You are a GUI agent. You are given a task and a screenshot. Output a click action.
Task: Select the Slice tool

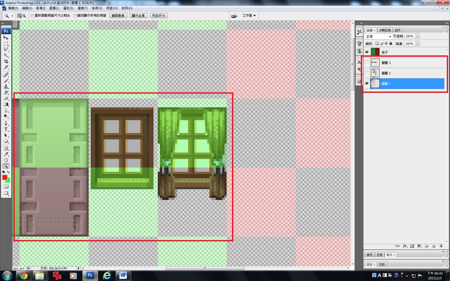point(6,67)
